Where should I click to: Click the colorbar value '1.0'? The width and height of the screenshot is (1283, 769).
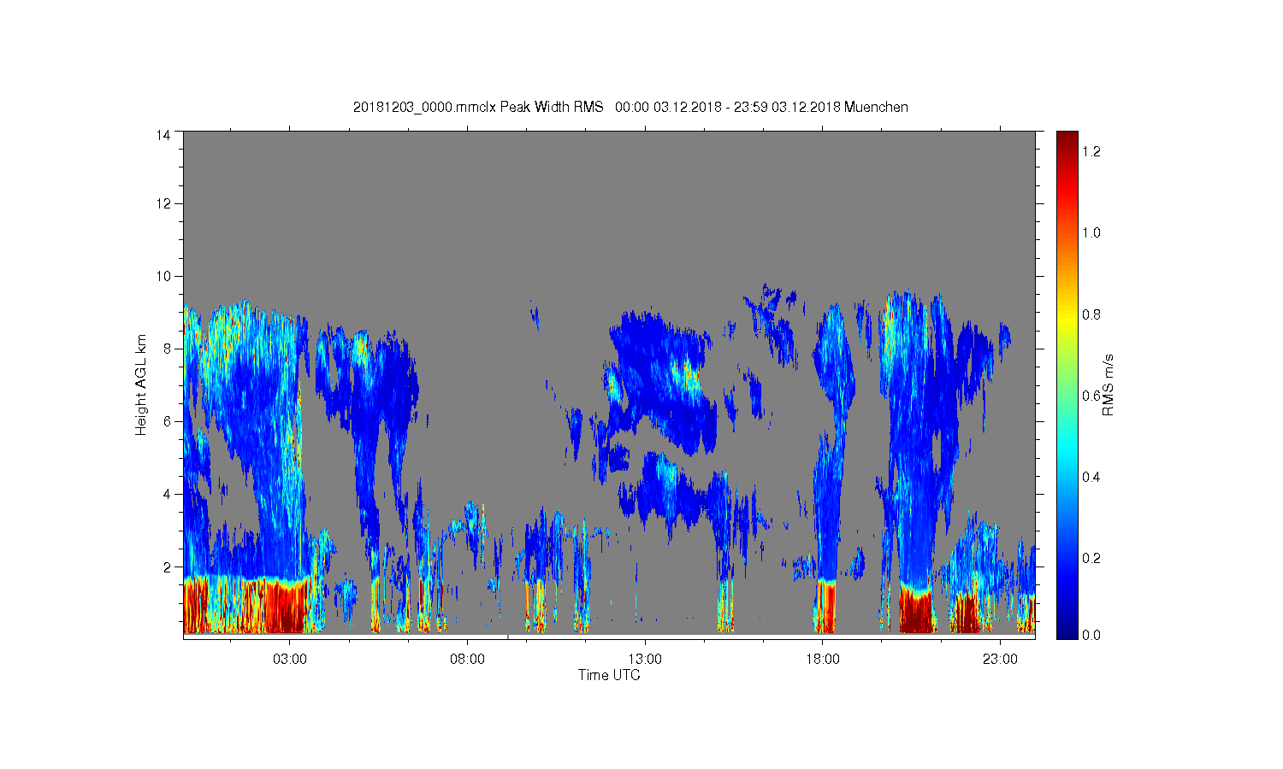[x=1091, y=232]
